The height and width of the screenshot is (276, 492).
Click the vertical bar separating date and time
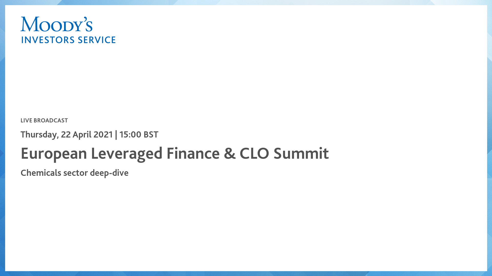[116, 135]
